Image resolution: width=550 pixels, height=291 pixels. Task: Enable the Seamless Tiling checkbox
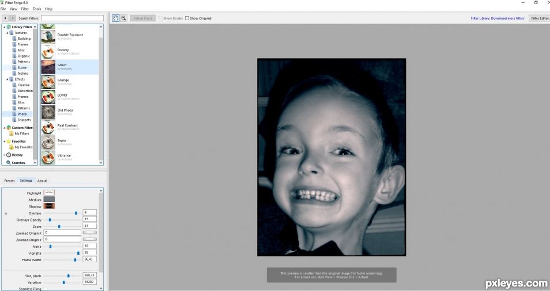coord(45,289)
